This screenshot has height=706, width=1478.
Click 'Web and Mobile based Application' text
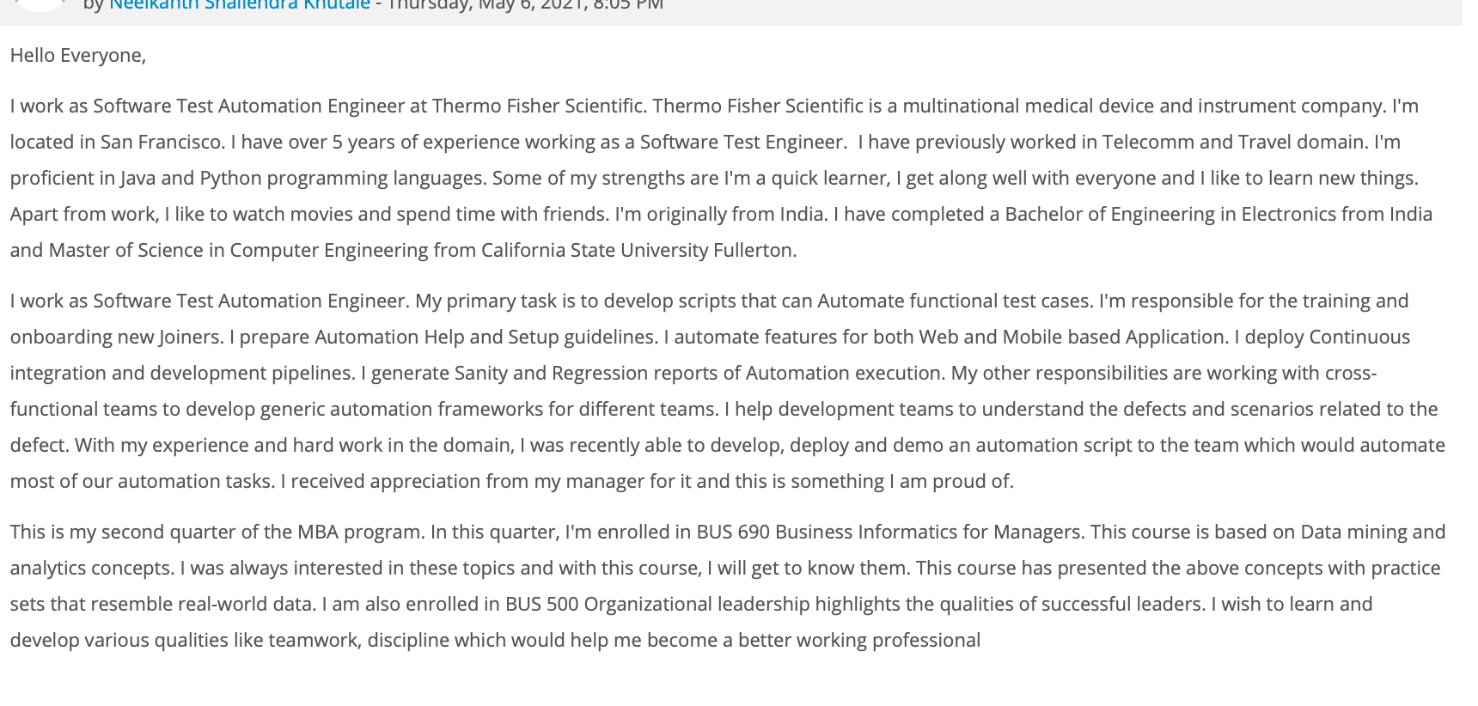(1072, 338)
